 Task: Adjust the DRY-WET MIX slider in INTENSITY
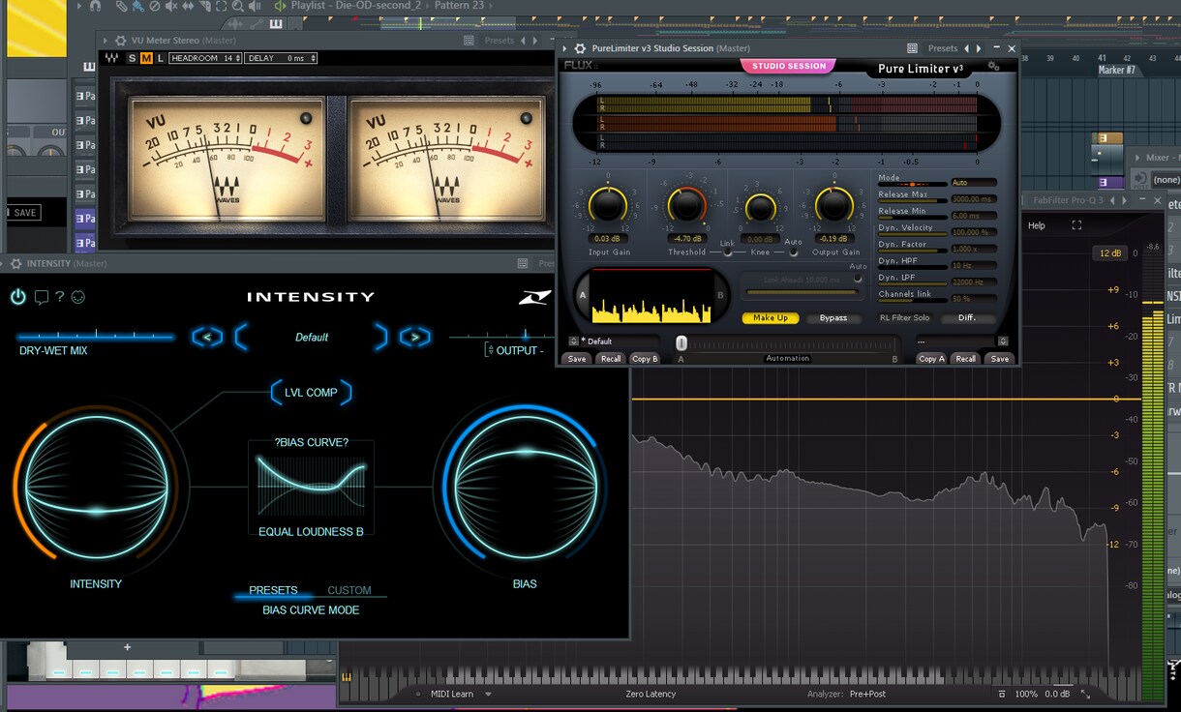(95, 337)
